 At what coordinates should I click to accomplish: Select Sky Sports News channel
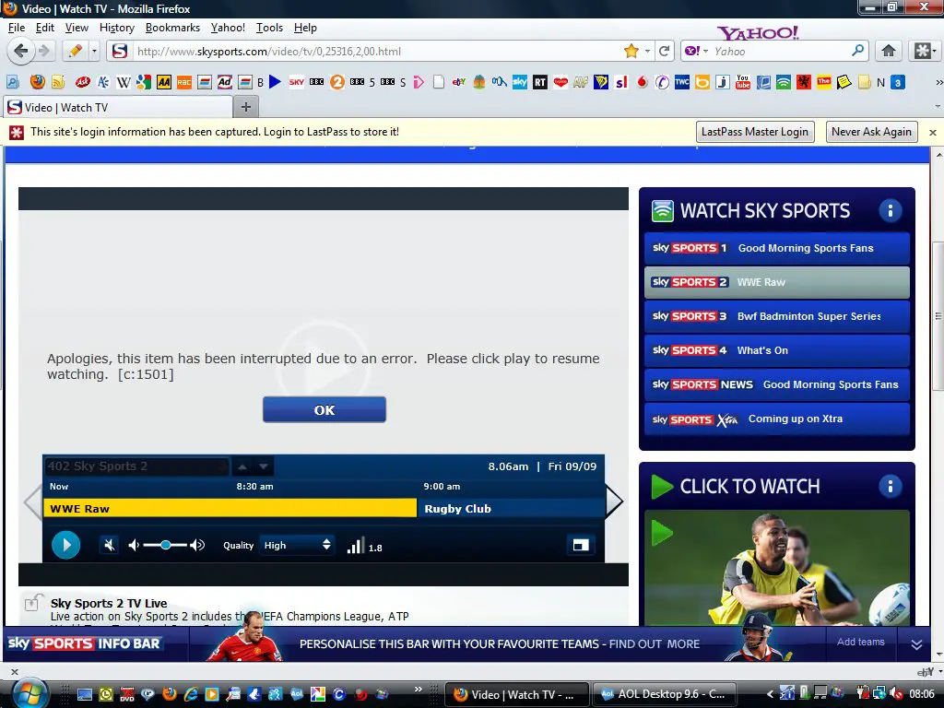coord(776,384)
